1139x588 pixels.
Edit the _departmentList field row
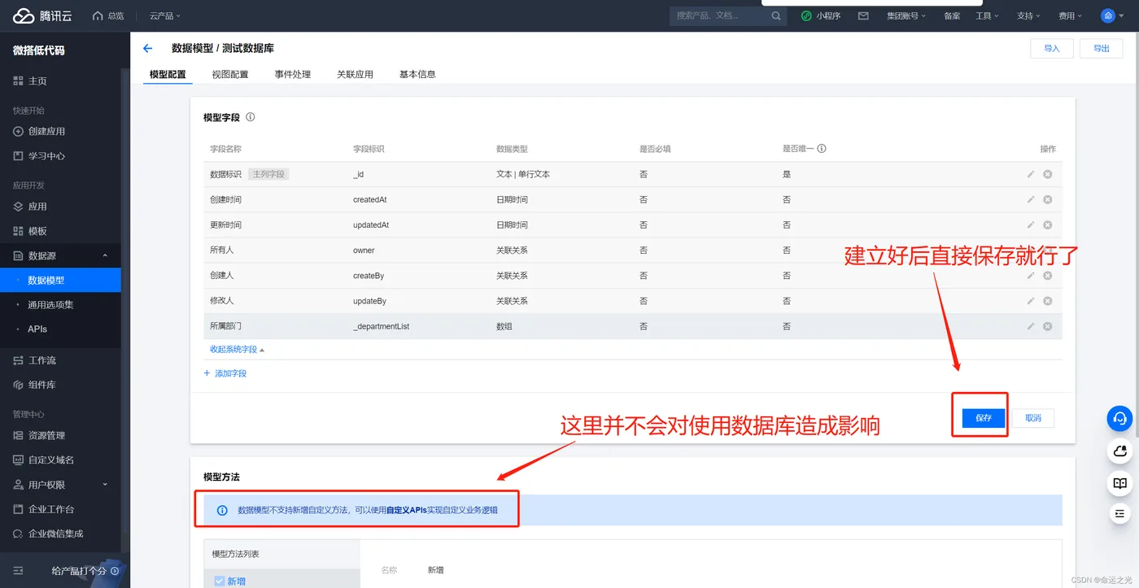tap(1031, 326)
